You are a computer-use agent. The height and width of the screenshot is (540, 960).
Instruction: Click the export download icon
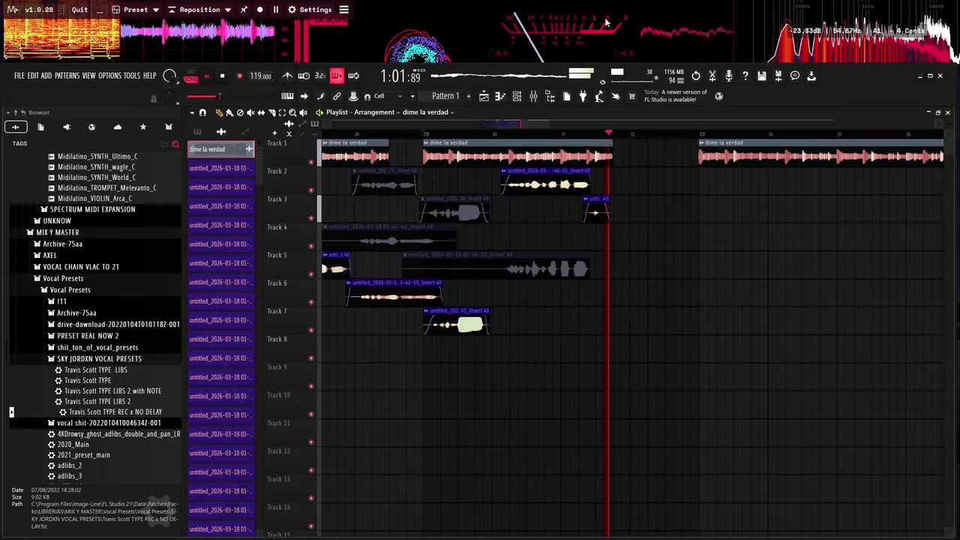[811, 76]
